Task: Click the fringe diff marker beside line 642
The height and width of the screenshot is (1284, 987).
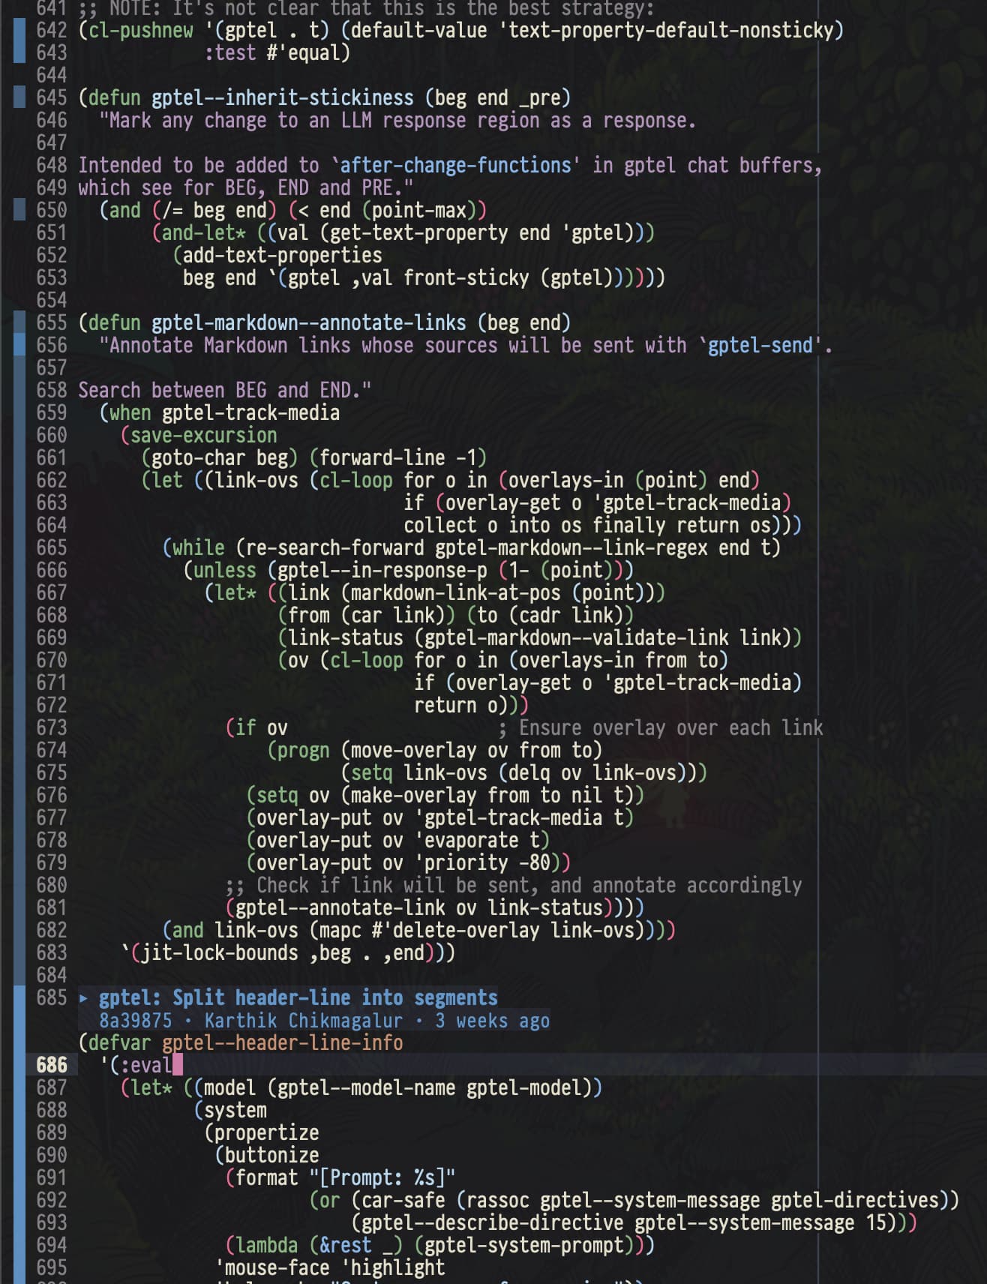Action: pyautogui.click(x=19, y=41)
